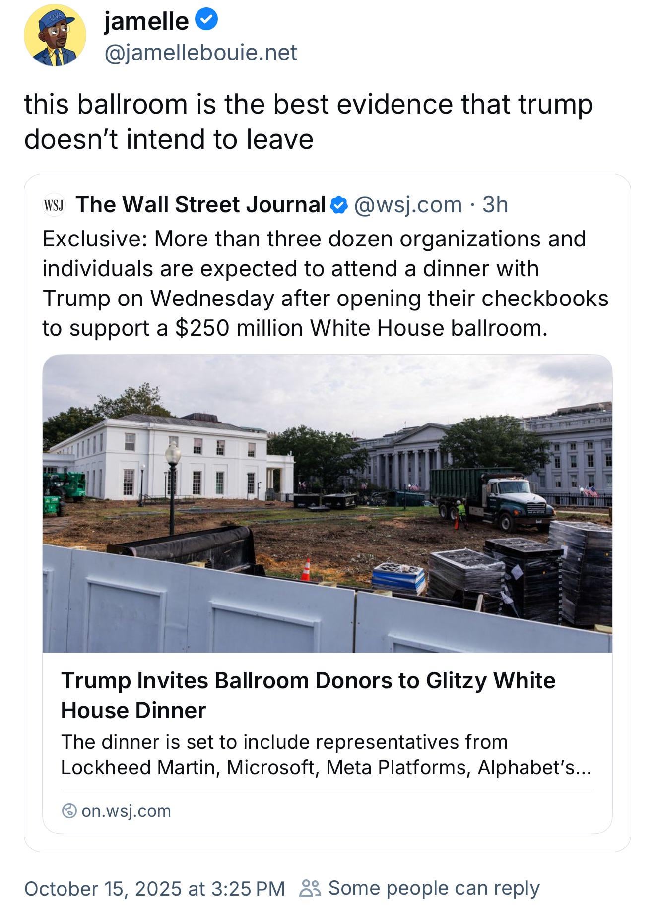Select the main post text about the ballroom

coord(308,121)
